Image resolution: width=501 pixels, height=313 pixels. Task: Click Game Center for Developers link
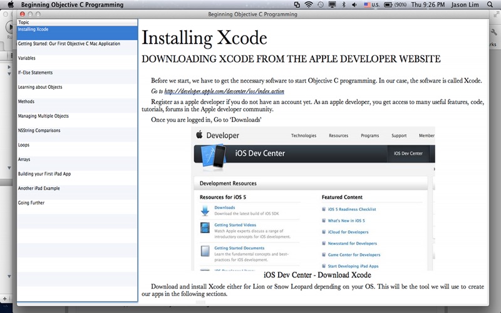point(354,255)
